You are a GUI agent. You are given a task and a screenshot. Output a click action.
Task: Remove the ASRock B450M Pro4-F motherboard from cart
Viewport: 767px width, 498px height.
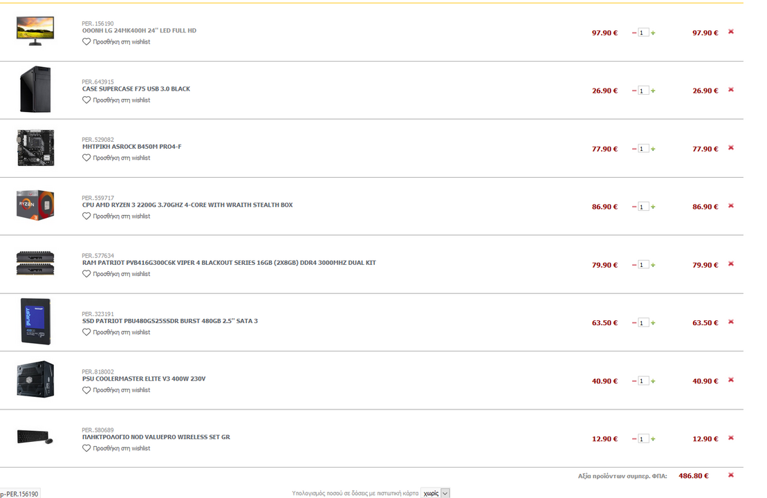[x=731, y=148]
